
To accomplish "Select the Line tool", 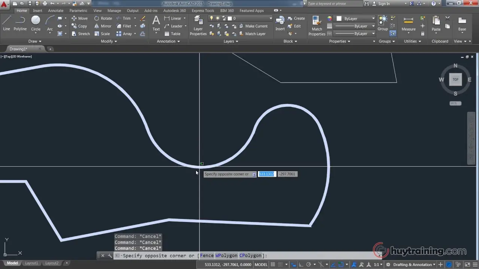I will (6, 23).
